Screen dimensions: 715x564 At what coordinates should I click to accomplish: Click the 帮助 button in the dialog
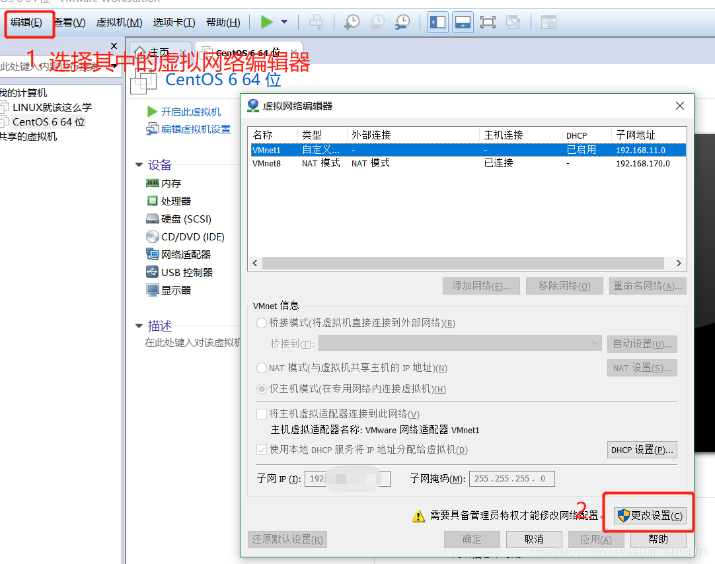pos(658,540)
